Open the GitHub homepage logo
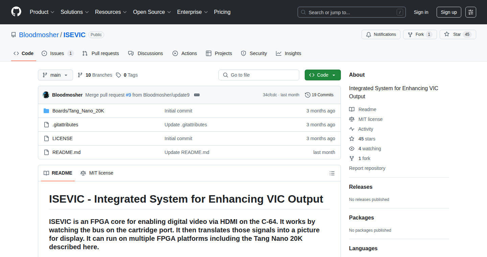The height and width of the screenshot is (257, 487). coord(16,12)
